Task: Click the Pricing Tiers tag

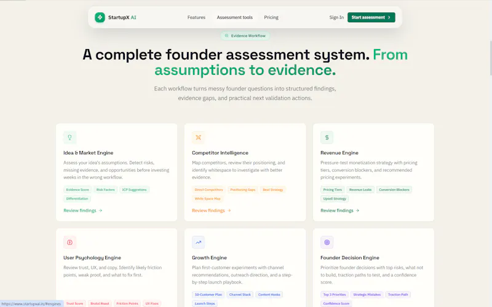Action: pos(333,190)
